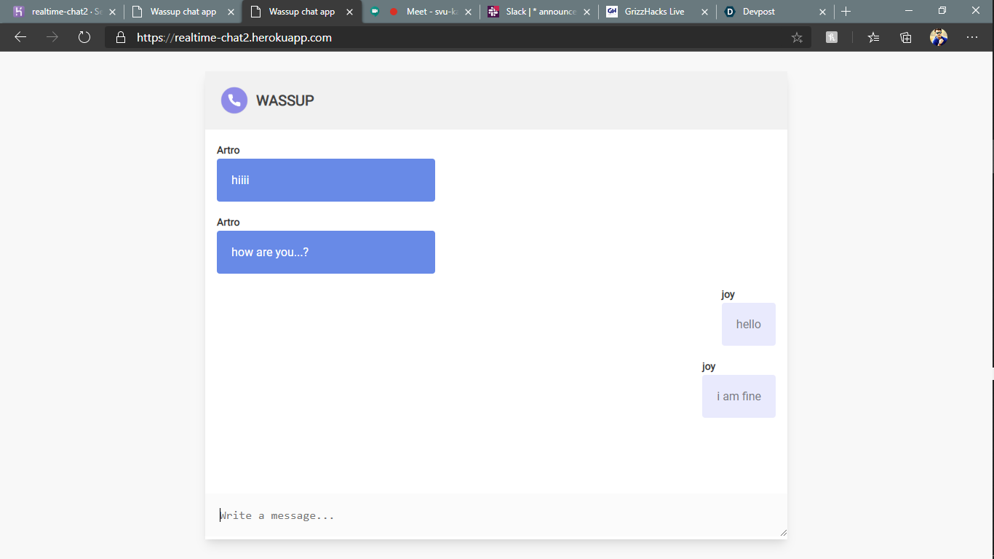Viewport: 994px width, 559px height.
Task: Click the address bar URL
Action: (234, 37)
